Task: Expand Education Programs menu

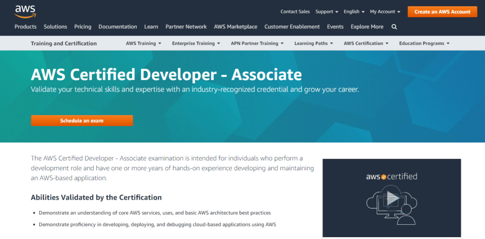Action: point(424,44)
